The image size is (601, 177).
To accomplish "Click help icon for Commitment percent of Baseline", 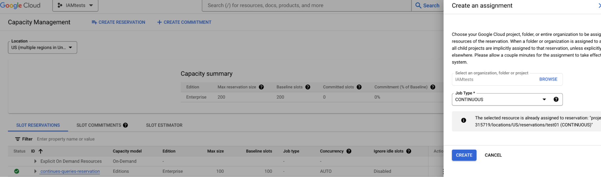I will click(x=433, y=87).
